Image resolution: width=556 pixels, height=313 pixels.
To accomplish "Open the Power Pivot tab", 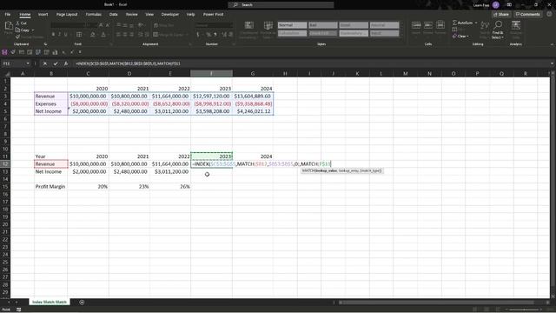I will tap(213, 15).
